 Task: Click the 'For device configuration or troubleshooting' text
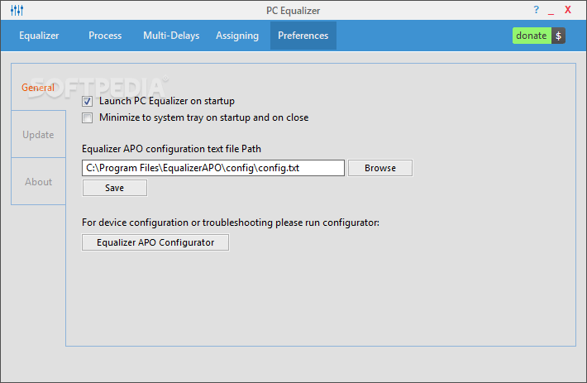point(231,223)
